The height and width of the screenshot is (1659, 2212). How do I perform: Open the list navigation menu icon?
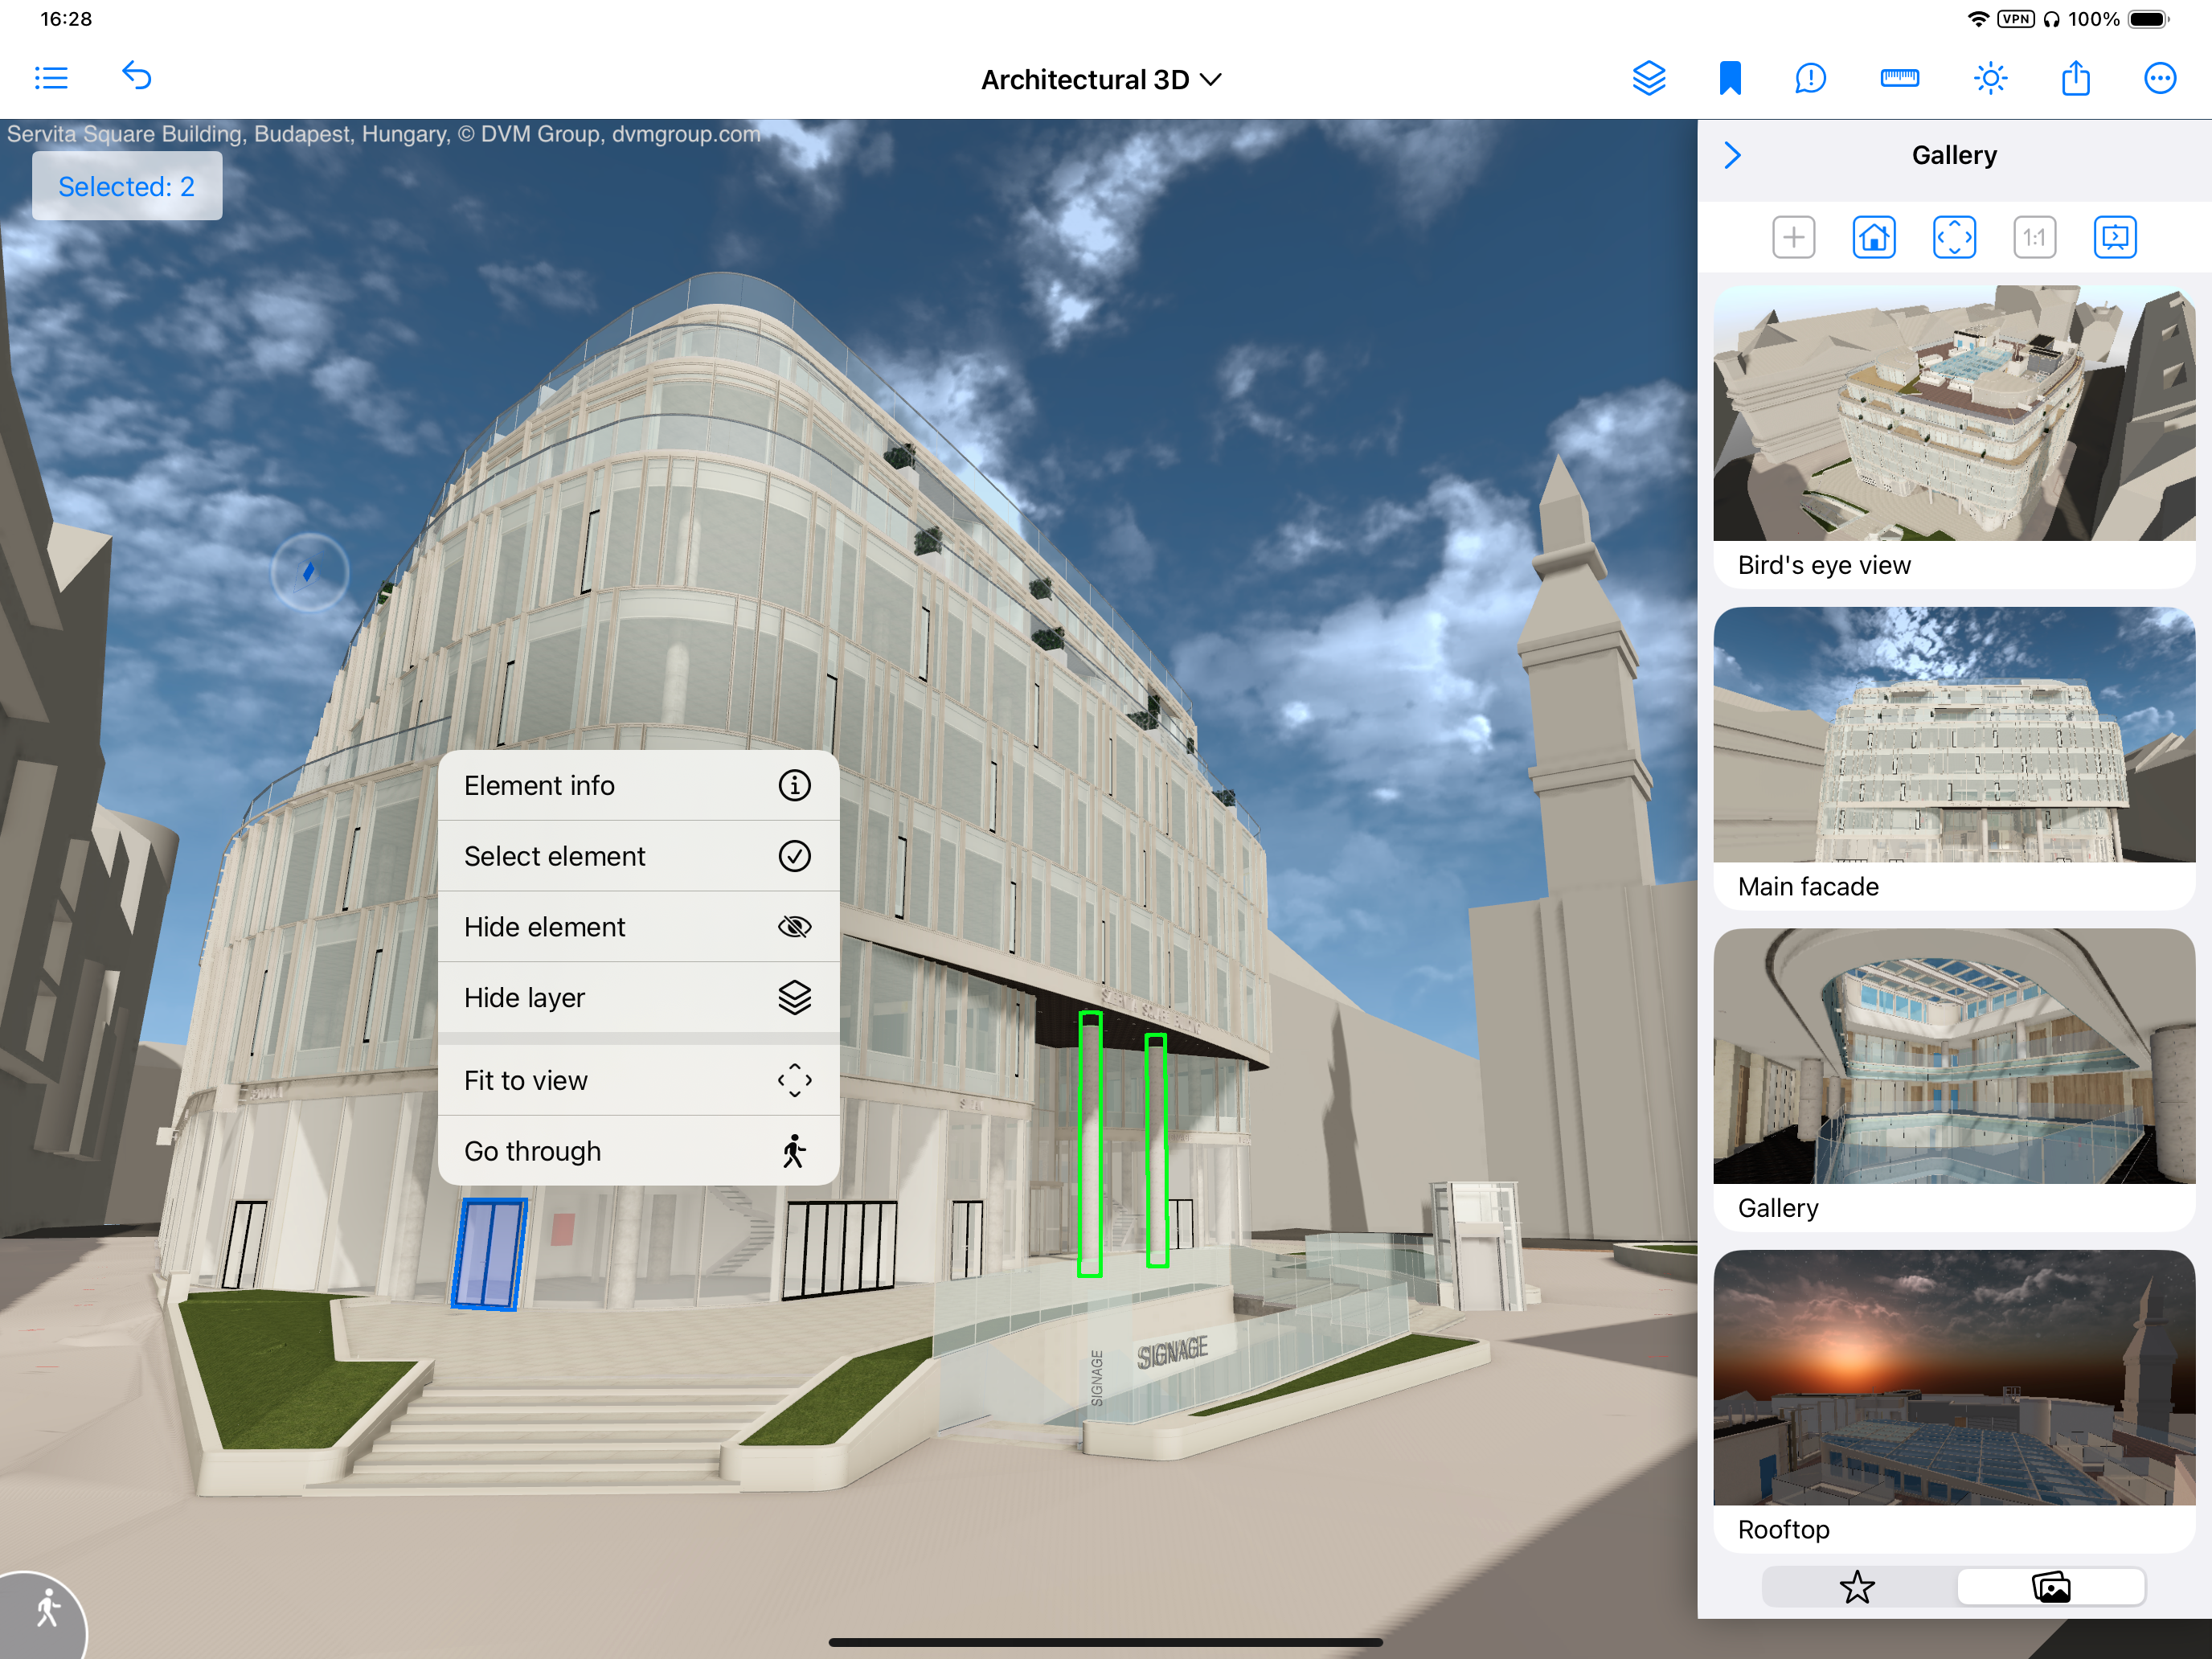point(51,78)
